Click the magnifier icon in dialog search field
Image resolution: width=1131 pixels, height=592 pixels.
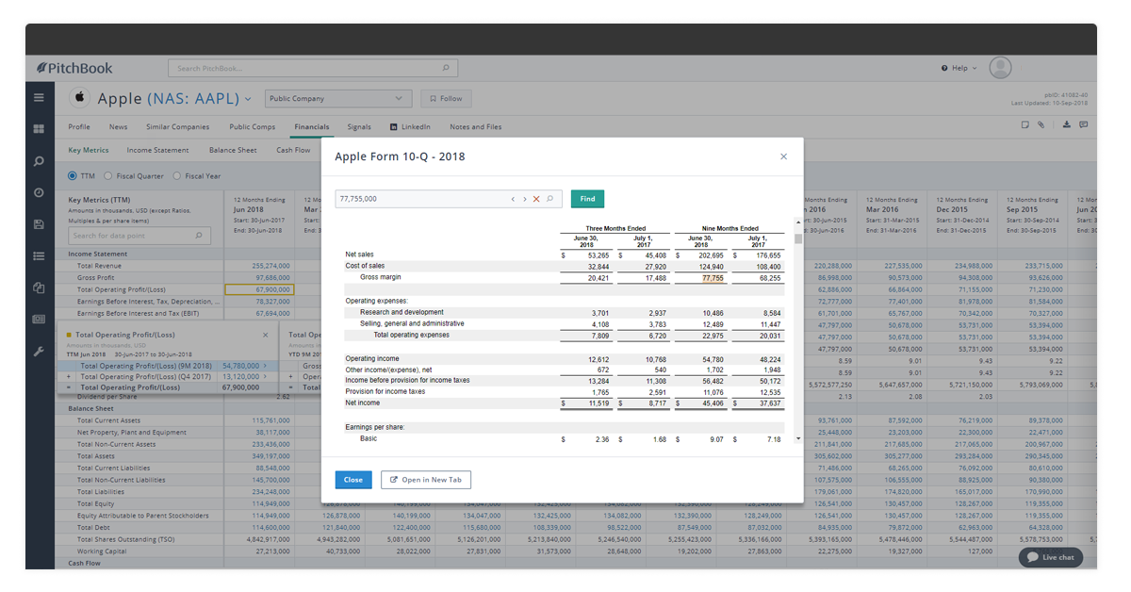click(x=550, y=199)
